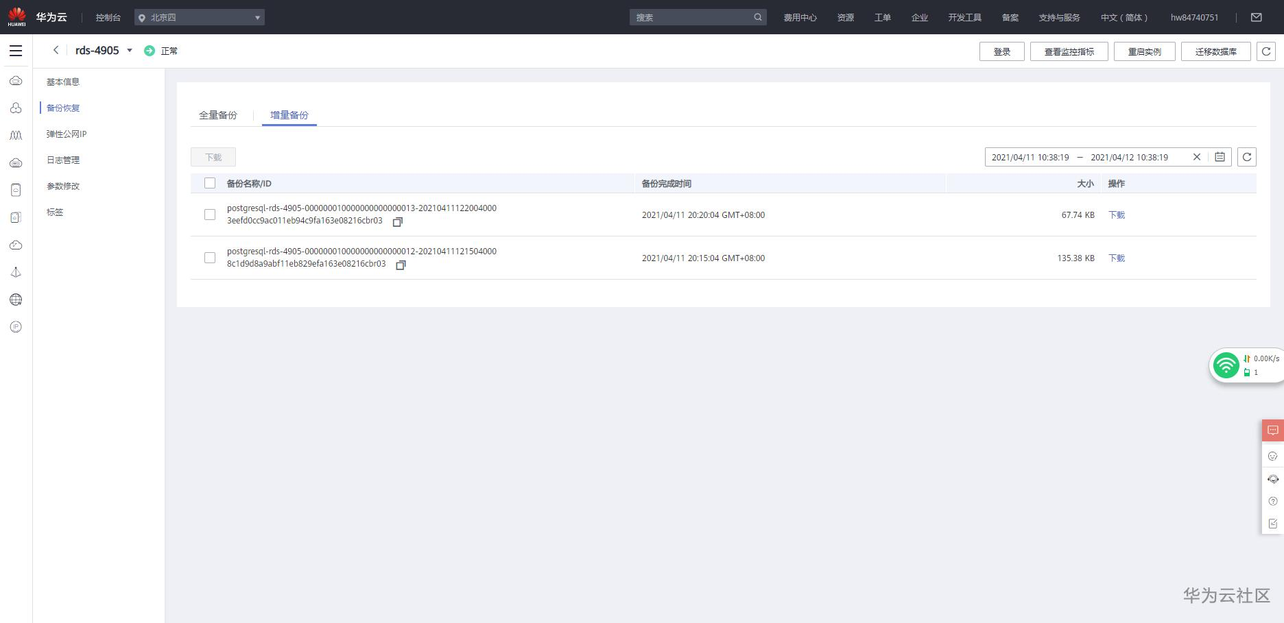
Task: Download the 67.74 KB backup via 下载 link
Action: pyautogui.click(x=1117, y=215)
